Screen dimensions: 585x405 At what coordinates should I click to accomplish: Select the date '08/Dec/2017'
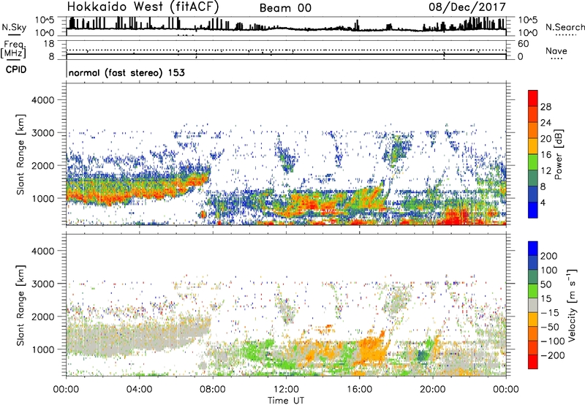point(467,7)
